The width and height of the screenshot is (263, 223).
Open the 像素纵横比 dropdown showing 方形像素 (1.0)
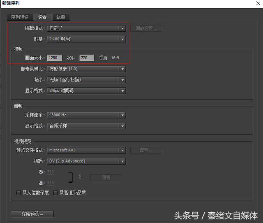(86, 69)
